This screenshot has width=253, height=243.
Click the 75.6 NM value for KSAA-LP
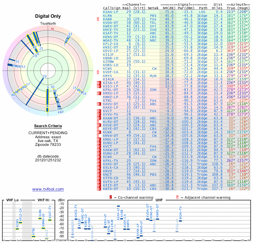169,12
